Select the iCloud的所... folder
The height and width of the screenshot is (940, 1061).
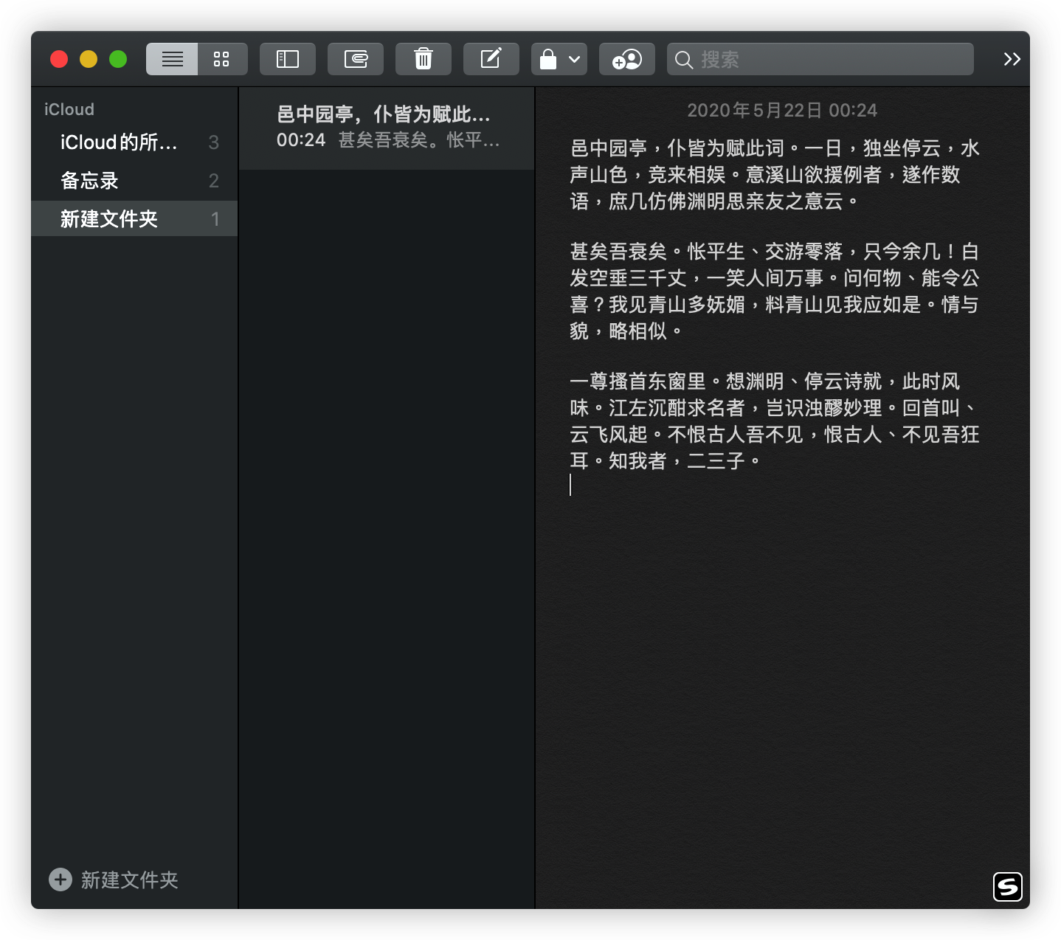(119, 142)
